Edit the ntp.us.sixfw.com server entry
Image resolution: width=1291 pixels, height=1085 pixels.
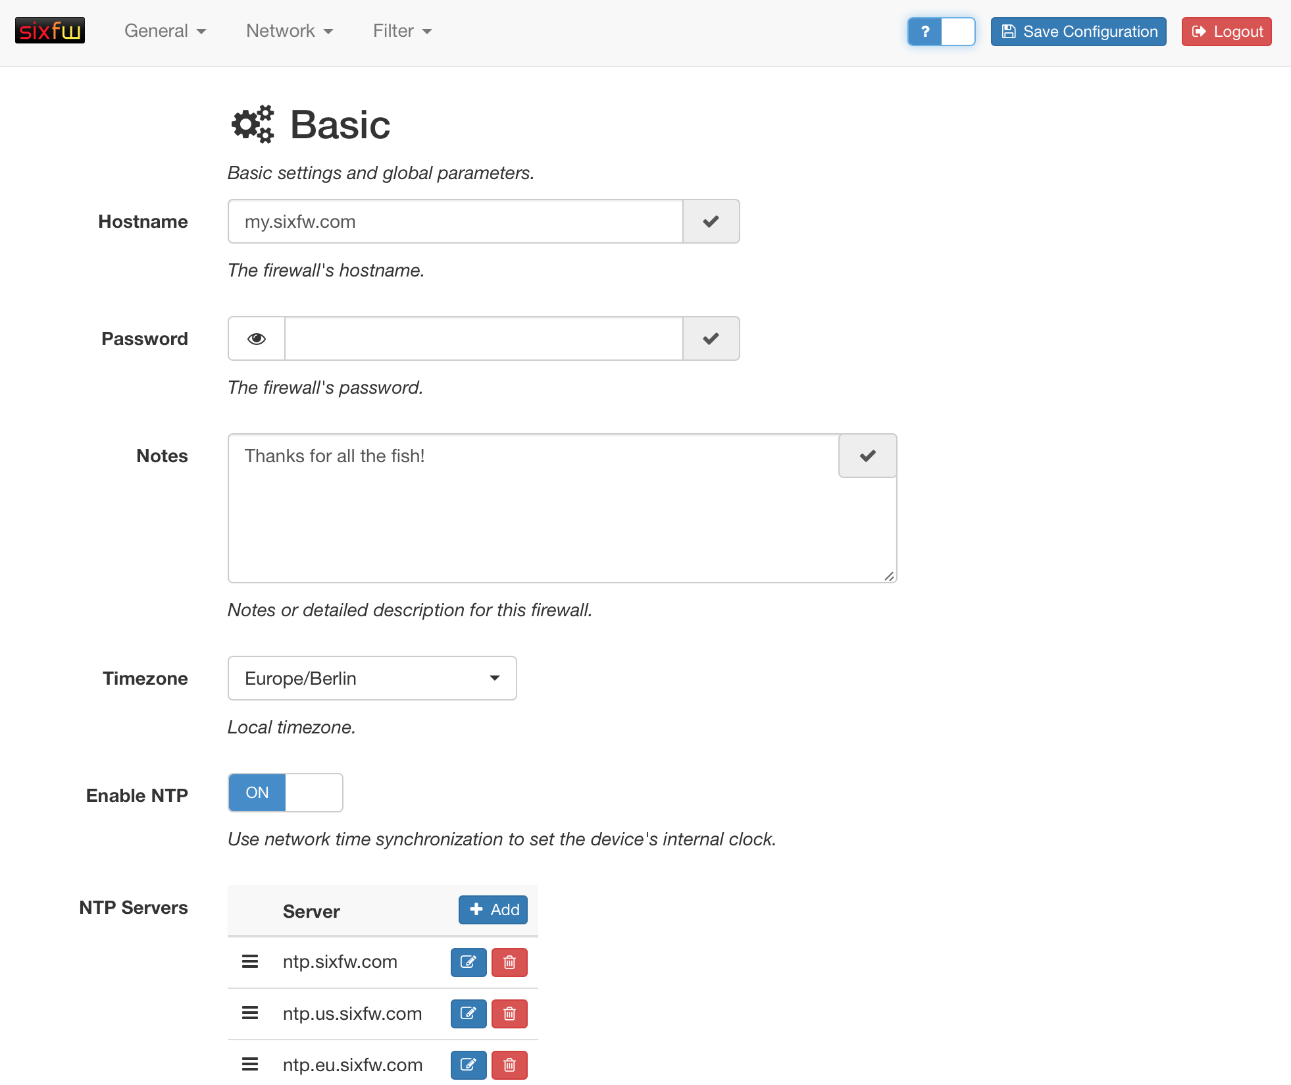[x=468, y=1013]
